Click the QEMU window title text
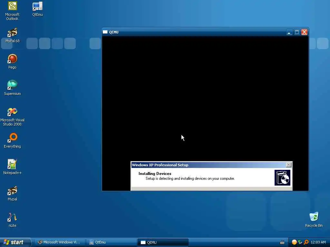Screen dimensions: 330x247 click(x=114, y=32)
